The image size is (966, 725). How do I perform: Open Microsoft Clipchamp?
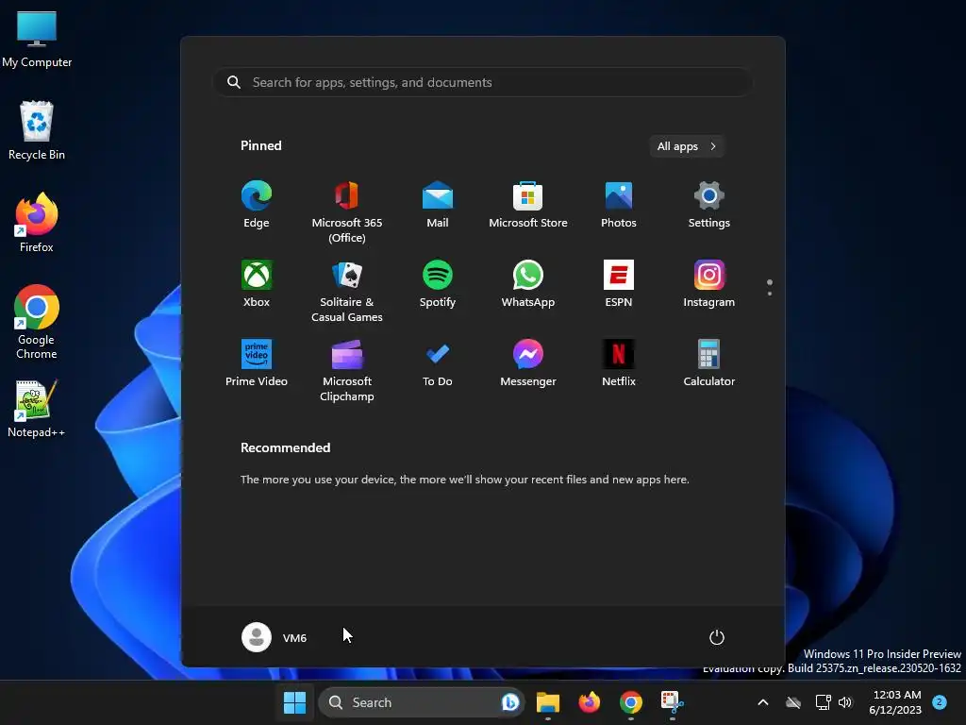[347, 370]
